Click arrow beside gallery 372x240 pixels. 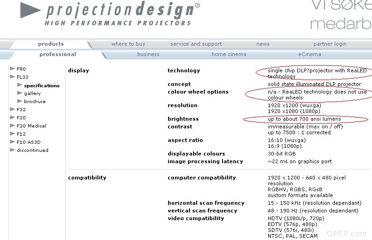pyautogui.click(x=19, y=93)
